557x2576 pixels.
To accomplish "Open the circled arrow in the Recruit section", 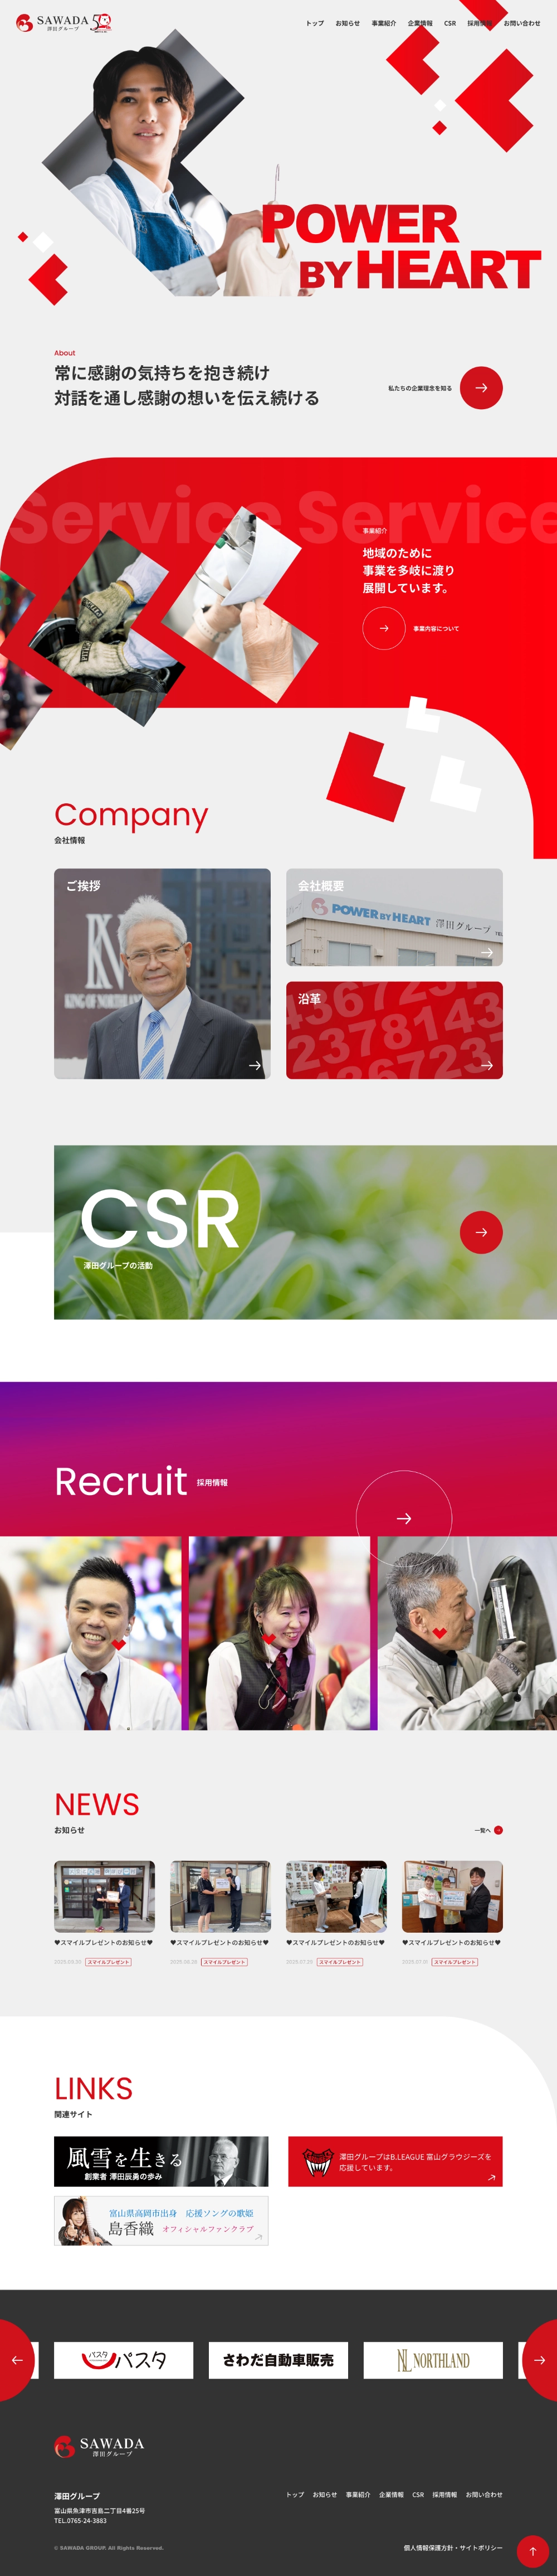I will tap(404, 1518).
